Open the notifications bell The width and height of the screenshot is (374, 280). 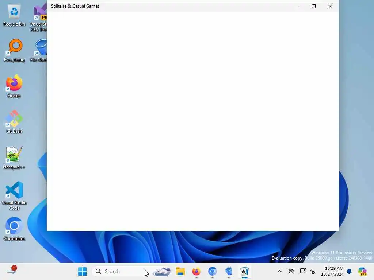point(349,271)
